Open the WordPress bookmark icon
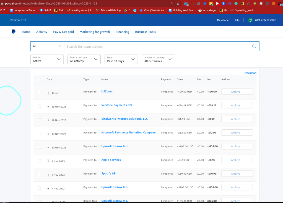This screenshot has height=203, width=283. (x=135, y=10)
